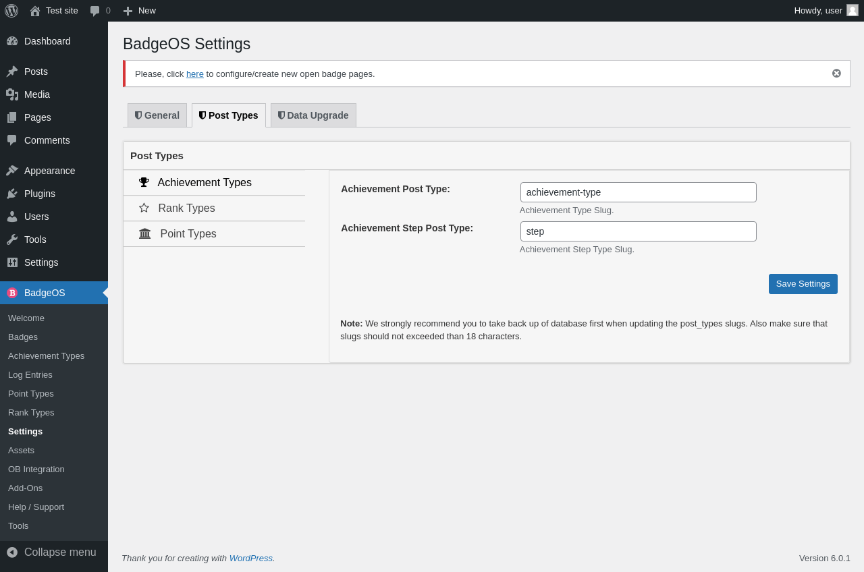Click the Plugins plug icon
This screenshot has width=864, height=572.
(12, 194)
